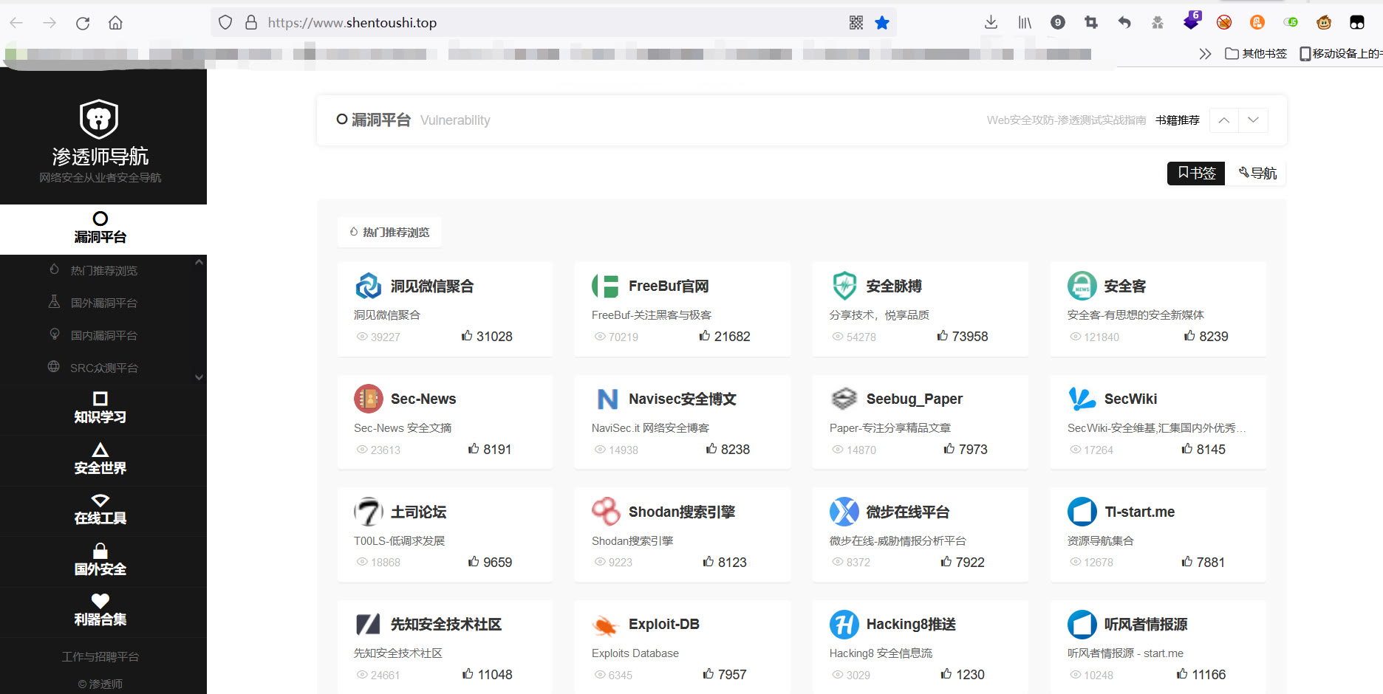Select the 知识学习 sidebar section

tap(100, 408)
